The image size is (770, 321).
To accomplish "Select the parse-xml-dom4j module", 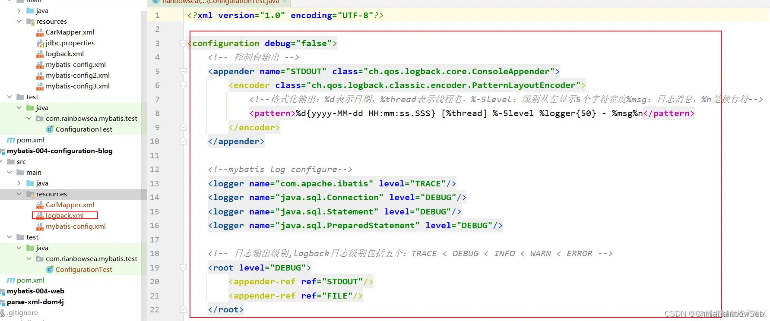I will coord(35,302).
